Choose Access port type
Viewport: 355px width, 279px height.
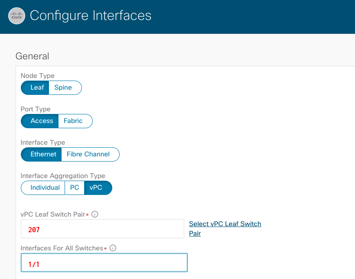(40, 121)
